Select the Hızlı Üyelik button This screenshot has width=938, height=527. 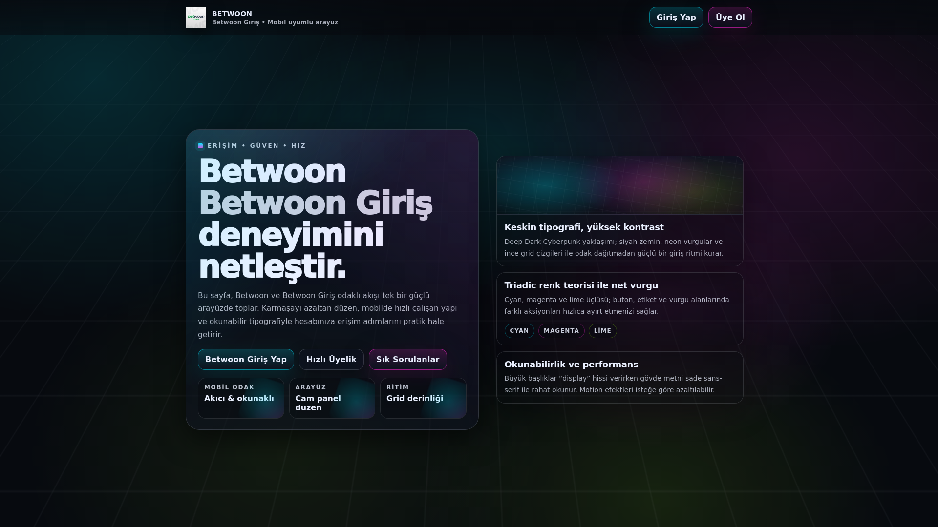tap(331, 360)
